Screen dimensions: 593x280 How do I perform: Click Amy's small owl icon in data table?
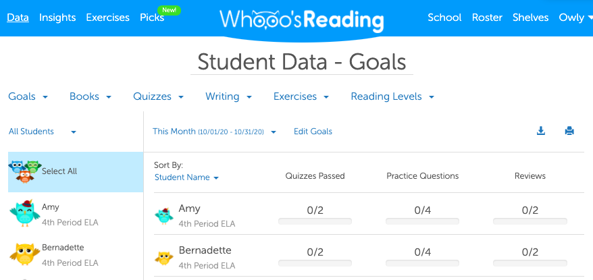(x=164, y=215)
